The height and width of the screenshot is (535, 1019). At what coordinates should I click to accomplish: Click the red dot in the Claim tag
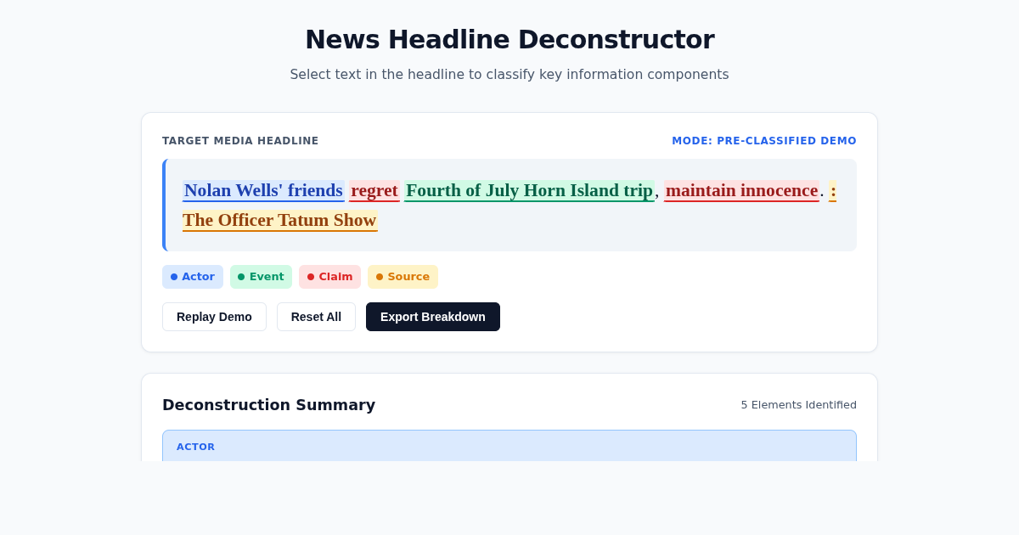[x=311, y=277]
